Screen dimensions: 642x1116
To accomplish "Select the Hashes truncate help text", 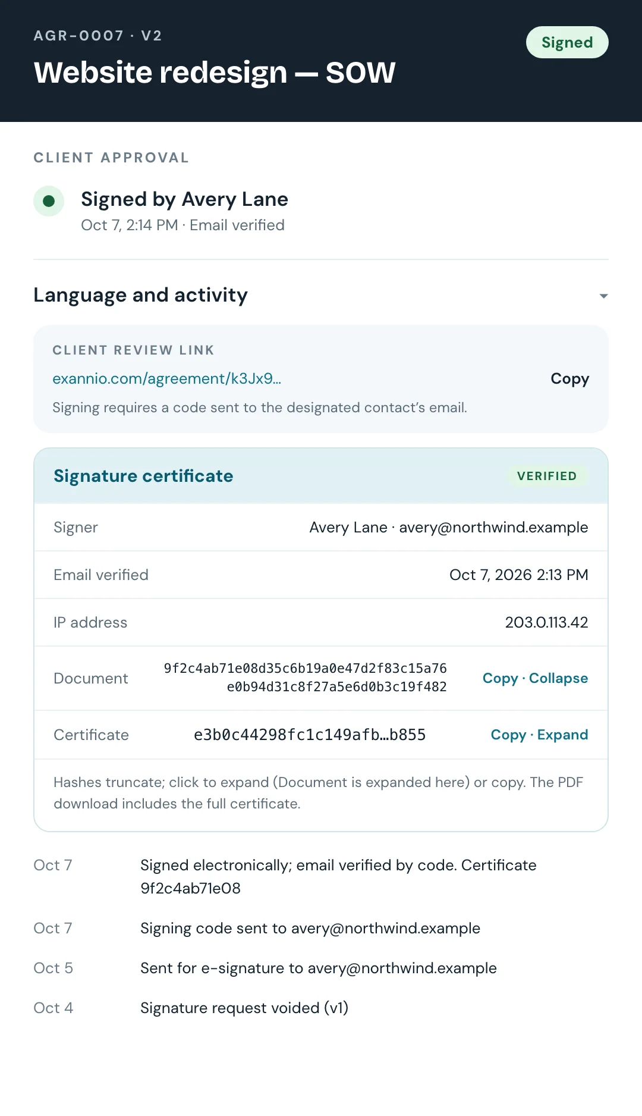I will (319, 793).
